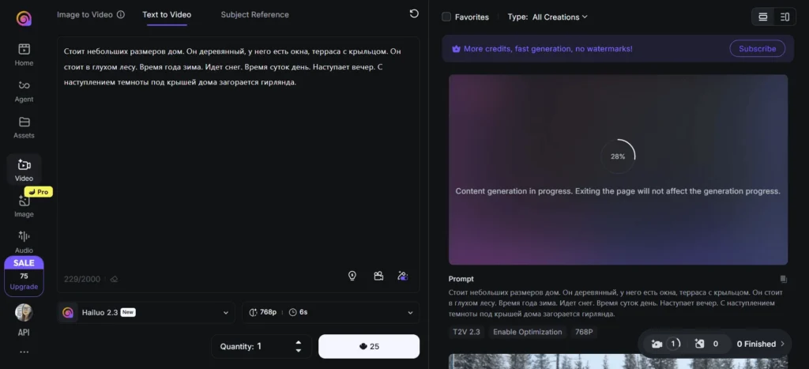Viewport: 809px width, 369px height.
Task: Toggle the prompt optimization icon
Action: 403,276
